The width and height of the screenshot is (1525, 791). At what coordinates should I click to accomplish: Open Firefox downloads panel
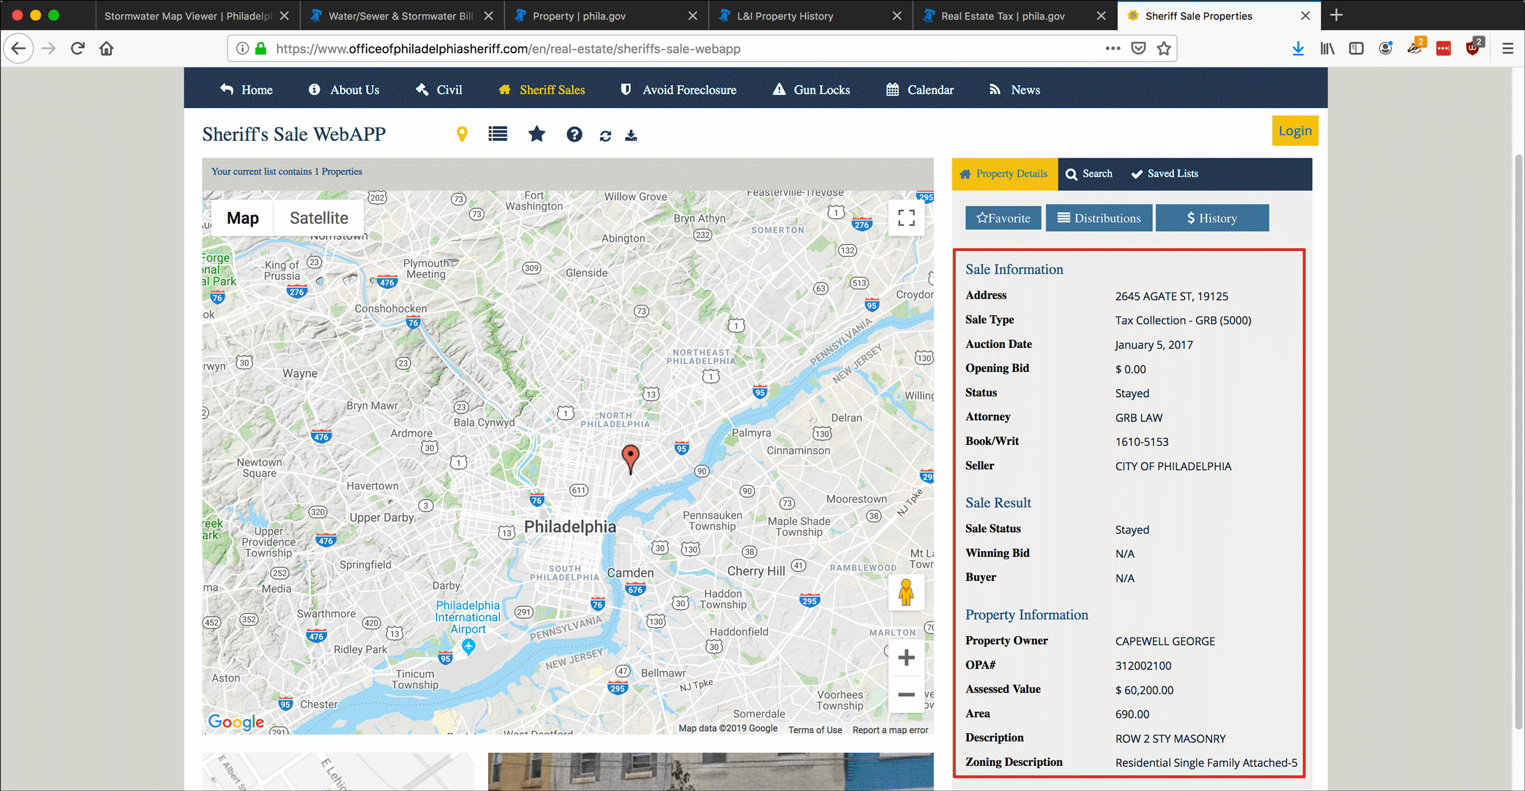coord(1298,49)
